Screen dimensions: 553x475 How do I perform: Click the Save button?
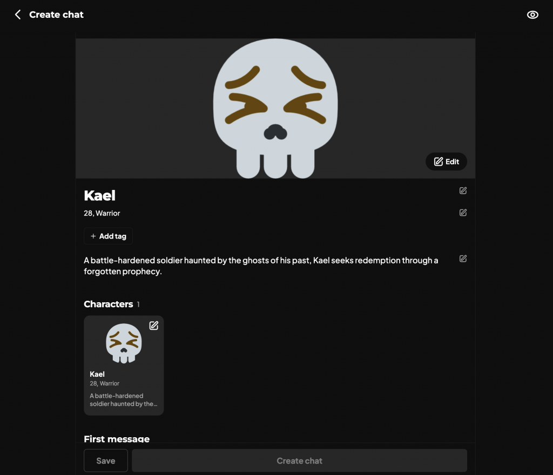[x=106, y=460]
